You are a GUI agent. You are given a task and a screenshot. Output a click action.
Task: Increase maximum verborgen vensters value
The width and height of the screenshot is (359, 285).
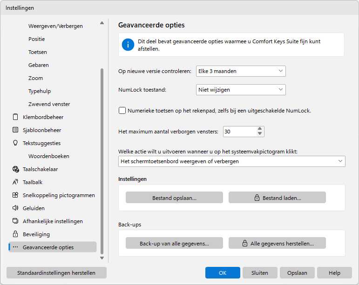[x=260, y=129]
